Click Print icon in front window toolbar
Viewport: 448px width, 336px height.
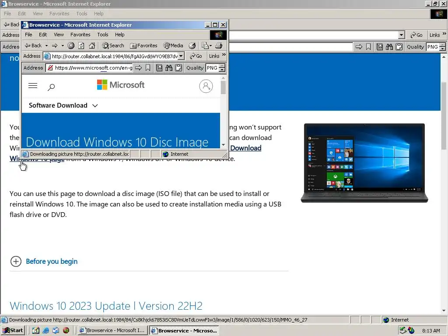coord(219,45)
